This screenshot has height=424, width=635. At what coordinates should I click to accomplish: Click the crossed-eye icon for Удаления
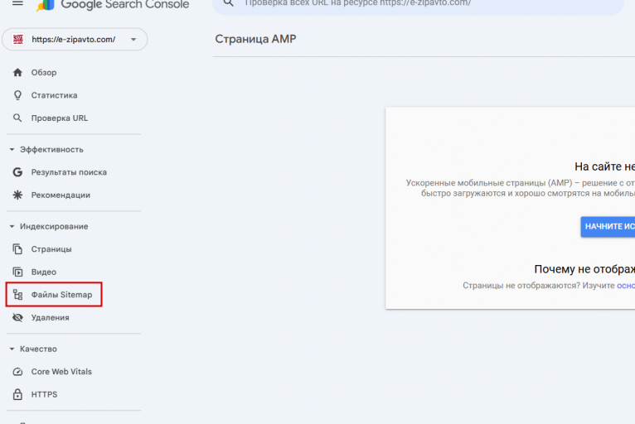[17, 317]
